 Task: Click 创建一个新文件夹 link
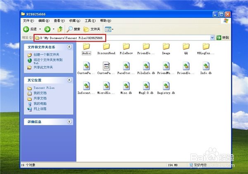(46, 54)
